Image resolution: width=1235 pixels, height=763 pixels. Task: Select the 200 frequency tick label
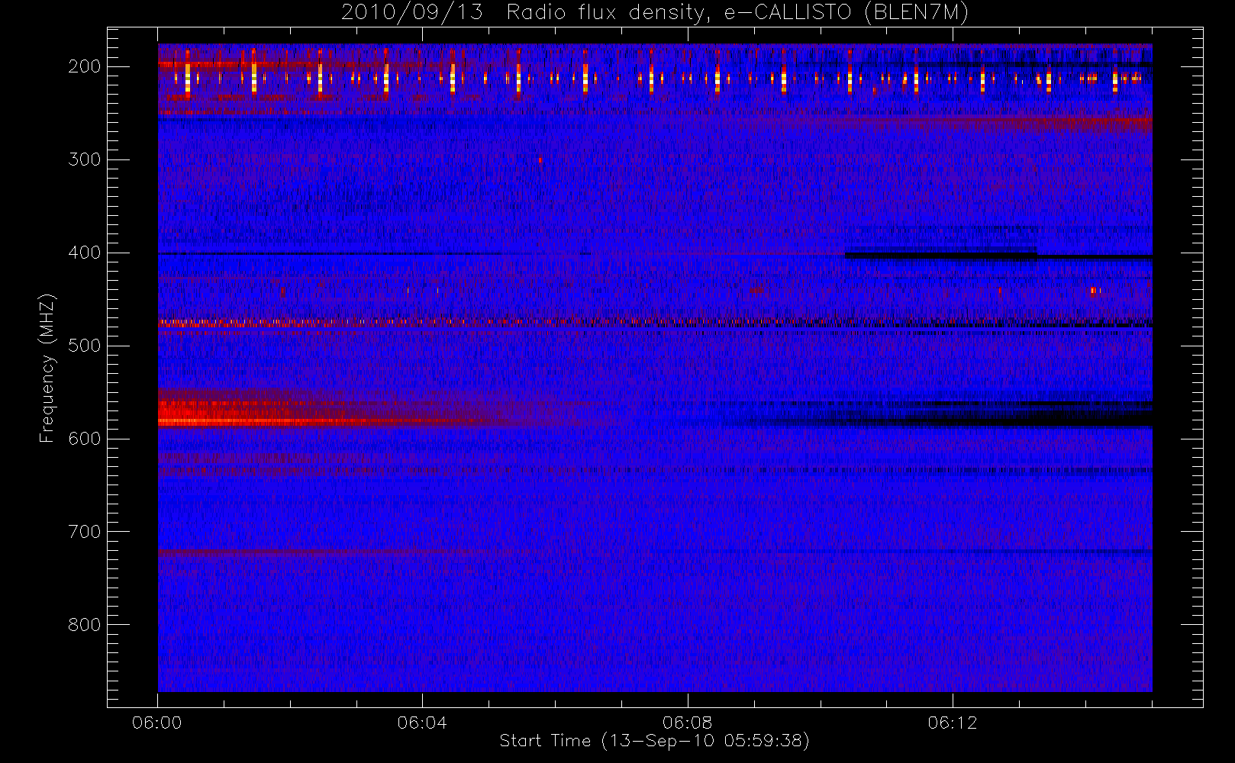pyautogui.click(x=85, y=66)
